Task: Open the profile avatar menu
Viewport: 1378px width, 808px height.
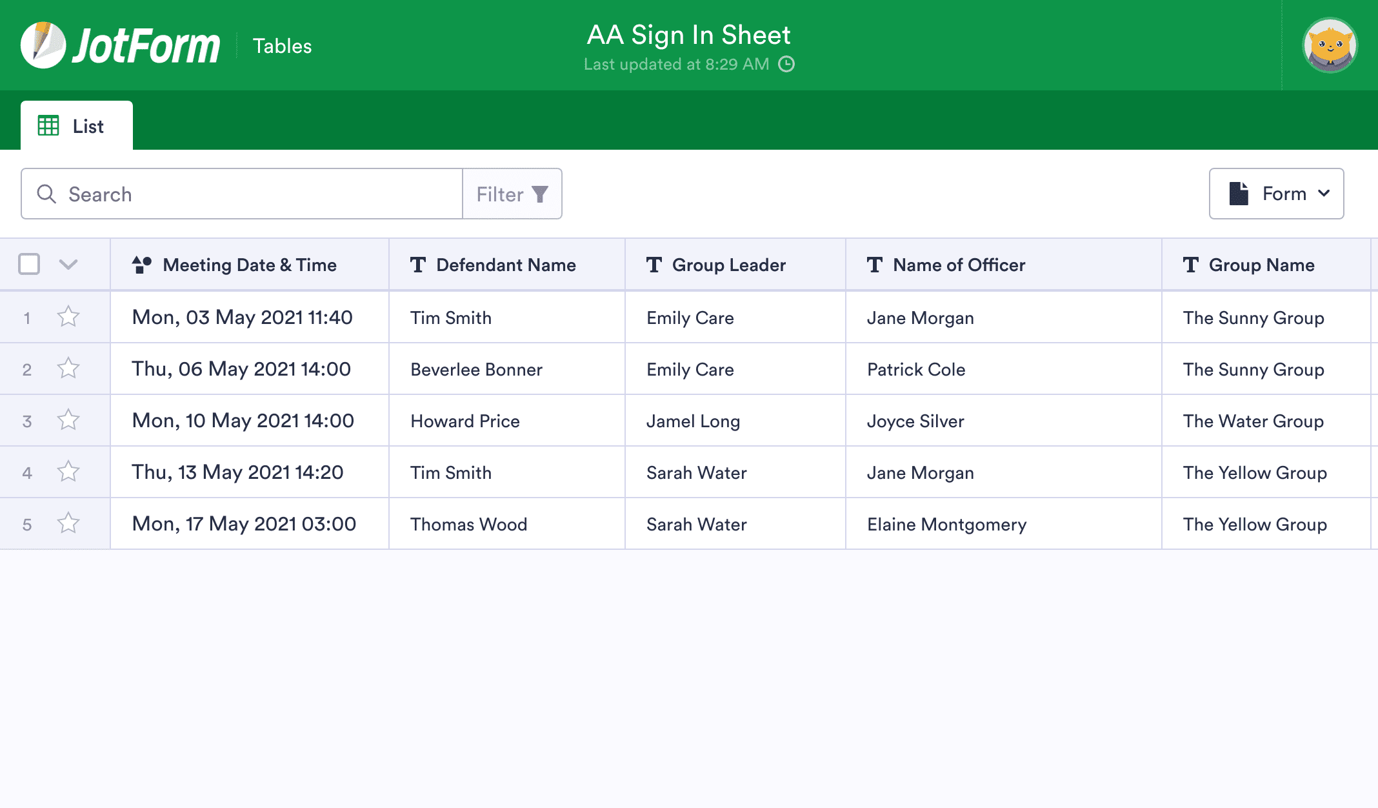Action: tap(1330, 44)
